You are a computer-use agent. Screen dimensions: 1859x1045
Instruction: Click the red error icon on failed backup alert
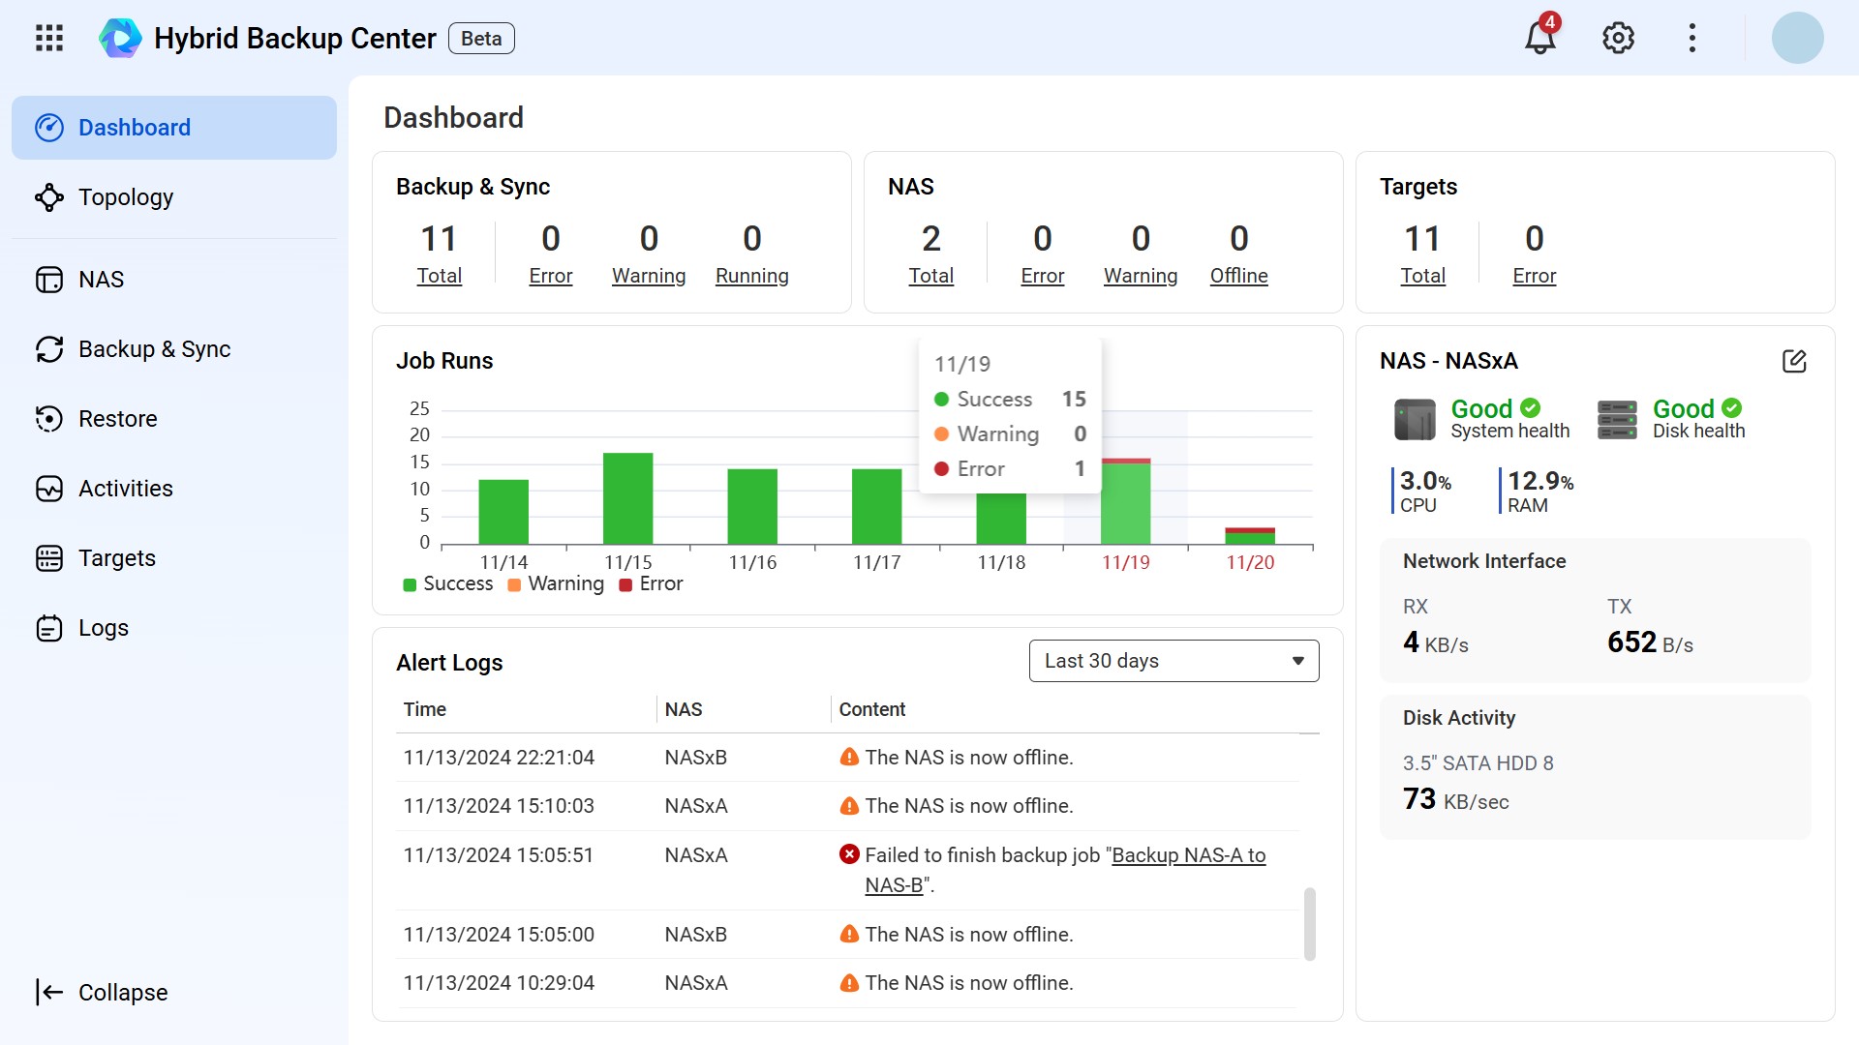click(x=849, y=854)
